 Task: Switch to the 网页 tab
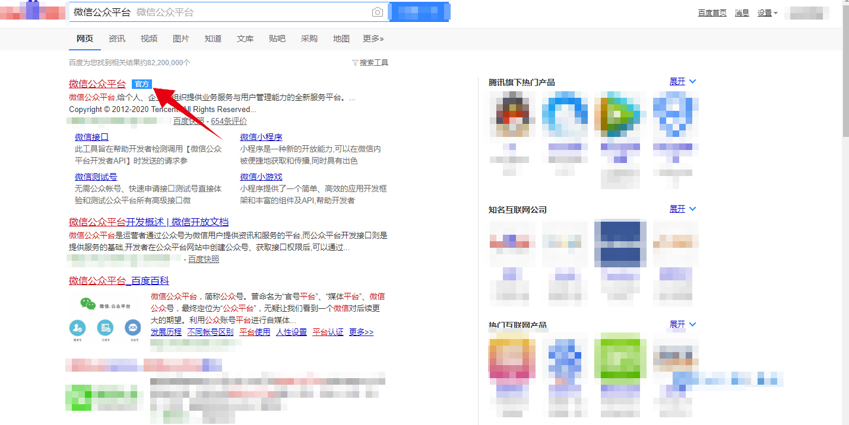(x=85, y=39)
